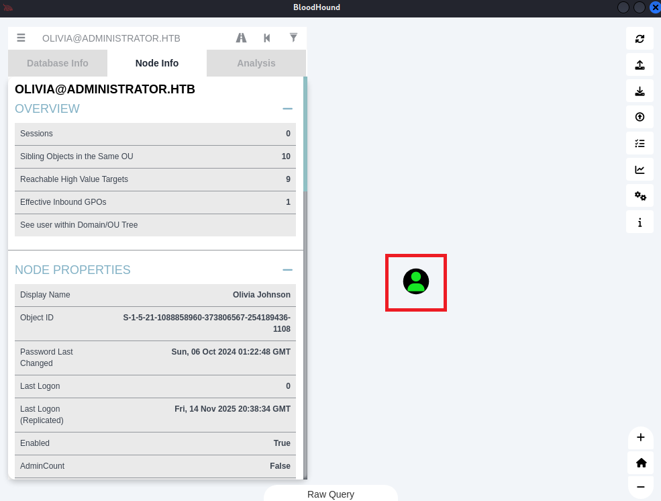Select the green Olivia user node
Image resolution: width=661 pixels, height=501 pixels.
click(416, 282)
